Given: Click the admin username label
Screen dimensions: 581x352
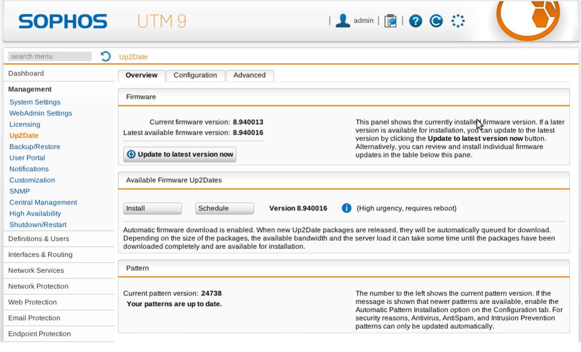Looking at the screenshot, I should pos(364,21).
